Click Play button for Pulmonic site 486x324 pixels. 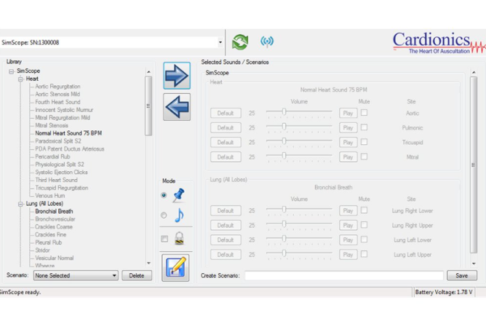pos(347,128)
